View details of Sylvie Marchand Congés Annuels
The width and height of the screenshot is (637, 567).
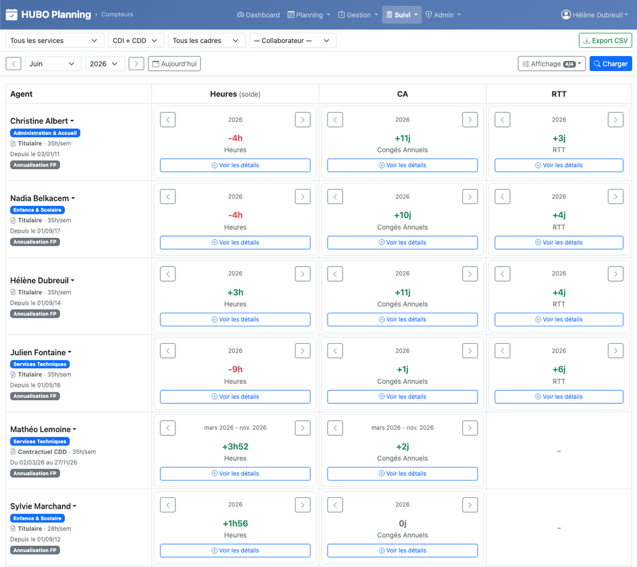402,551
